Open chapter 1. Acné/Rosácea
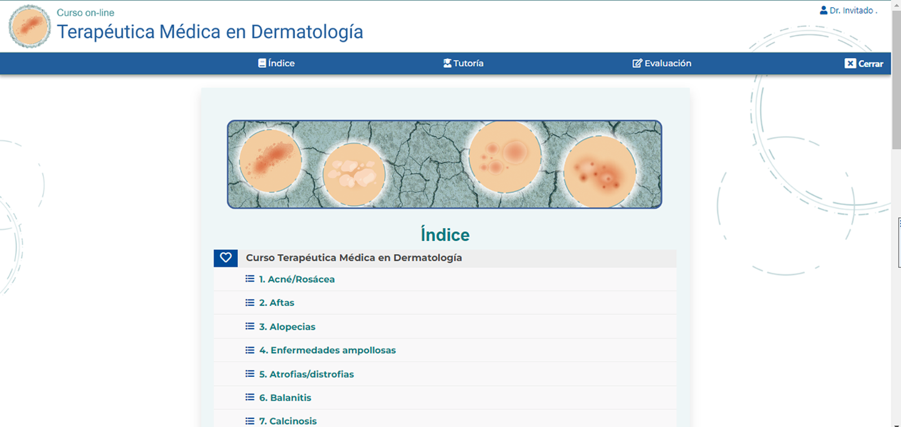Screen dimensions: 901x427 [296, 279]
